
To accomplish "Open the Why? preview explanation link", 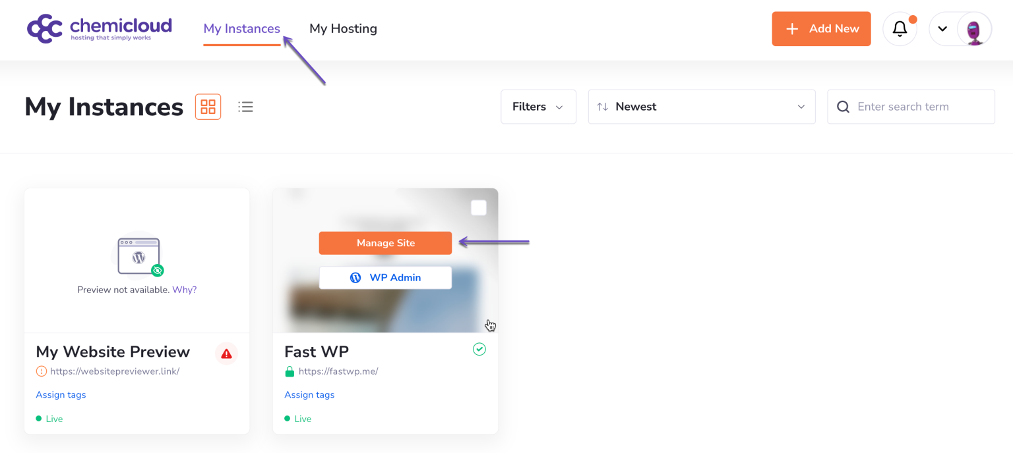I will click(x=185, y=289).
